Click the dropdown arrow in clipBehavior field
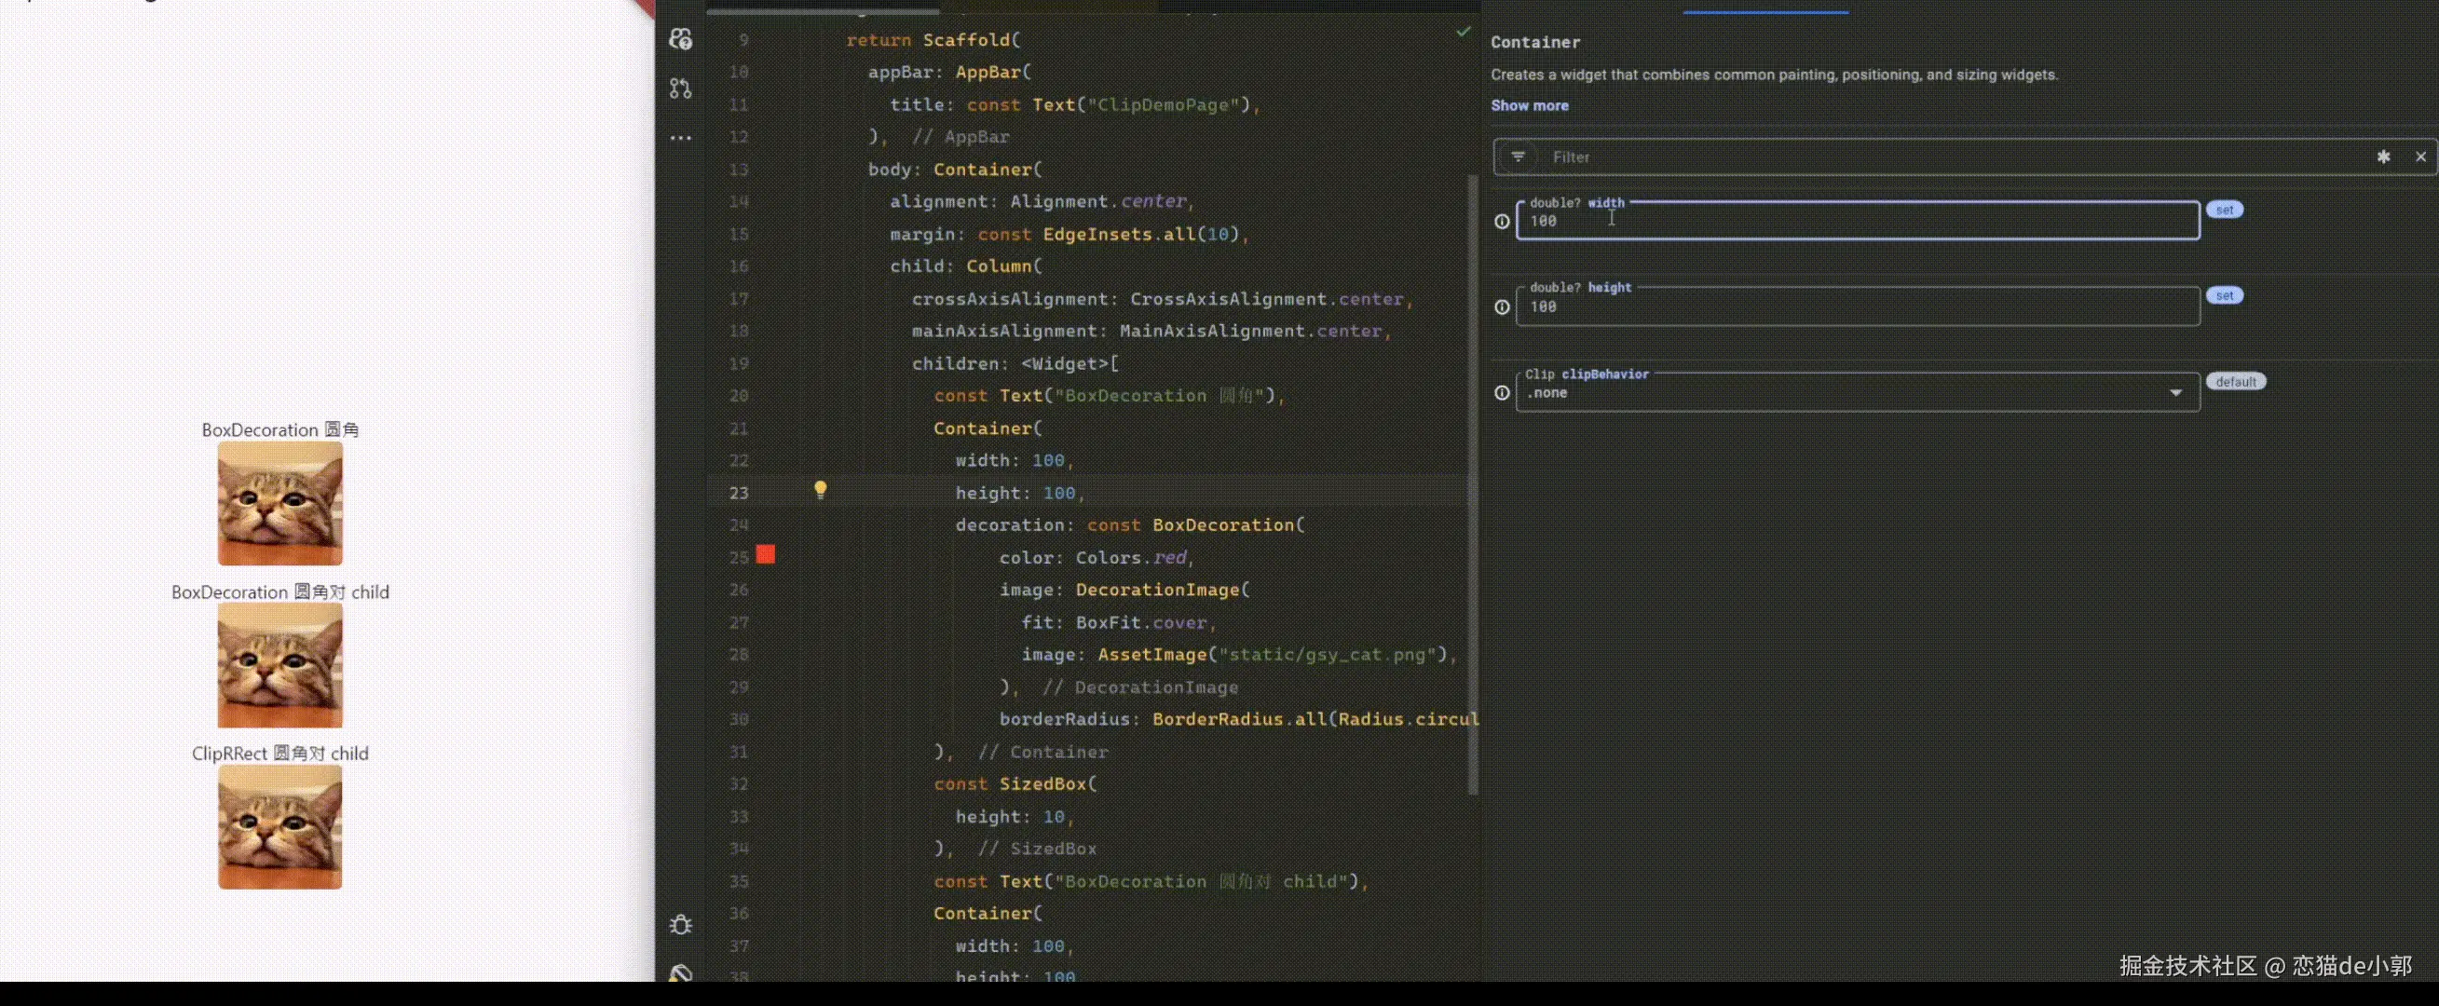Viewport: 2439px width, 1006px height. coord(2175,393)
